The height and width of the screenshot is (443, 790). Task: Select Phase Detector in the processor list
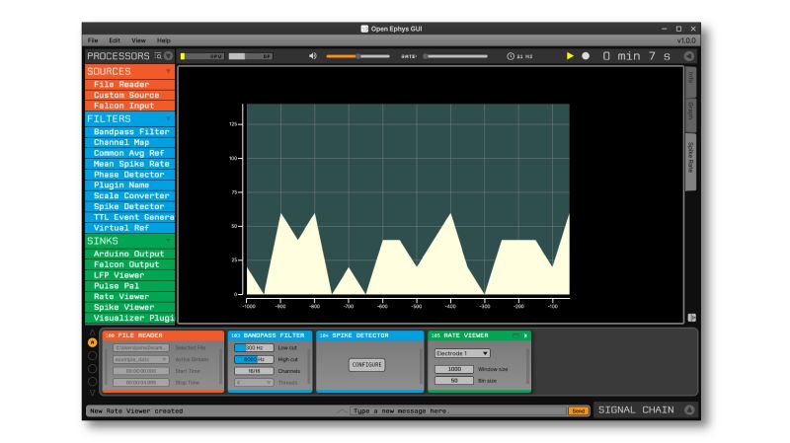coord(130,175)
